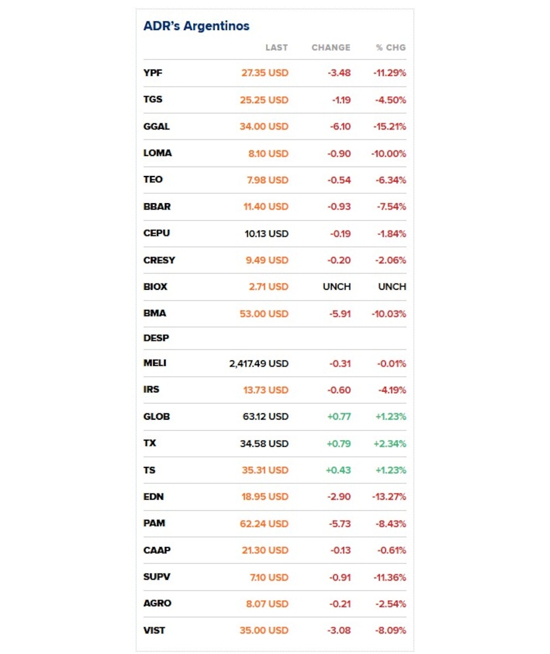Click the BMA last price 53.00 USD
This screenshot has height=654, width=550.
point(264,314)
